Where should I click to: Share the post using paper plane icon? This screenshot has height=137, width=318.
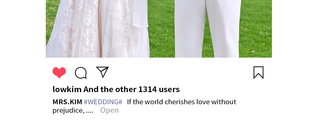pos(102,72)
